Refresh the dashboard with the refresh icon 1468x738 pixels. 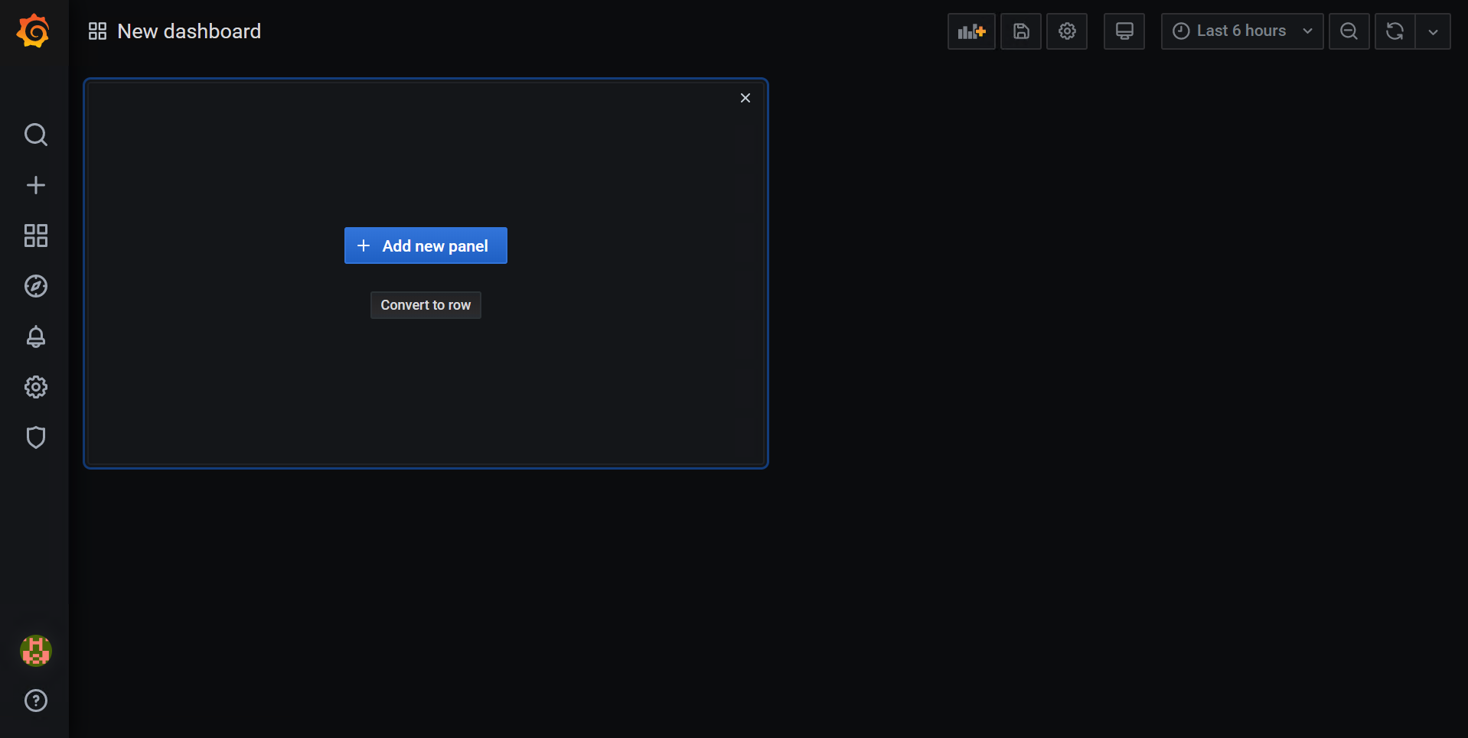(x=1395, y=31)
